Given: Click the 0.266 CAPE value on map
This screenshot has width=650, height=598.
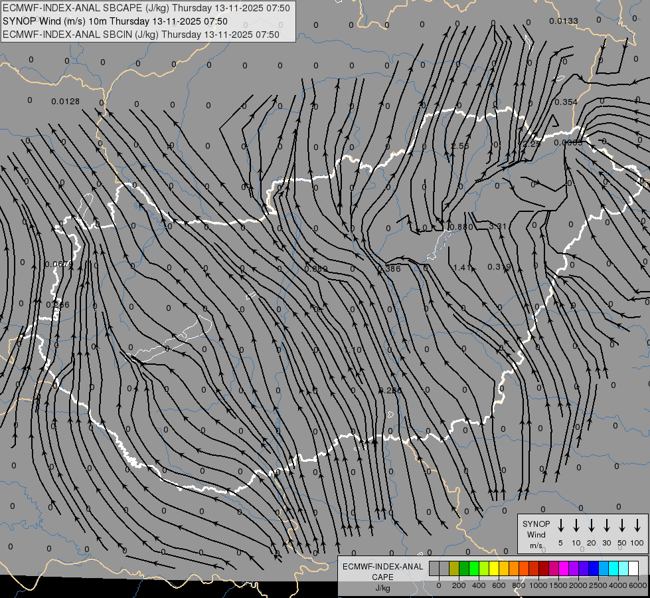Looking at the screenshot, I should tap(58, 304).
